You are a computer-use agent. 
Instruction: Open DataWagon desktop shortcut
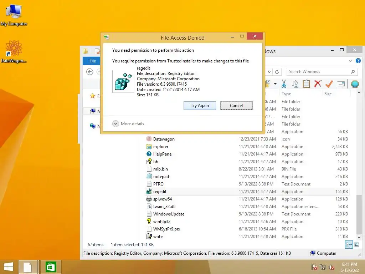14,52
